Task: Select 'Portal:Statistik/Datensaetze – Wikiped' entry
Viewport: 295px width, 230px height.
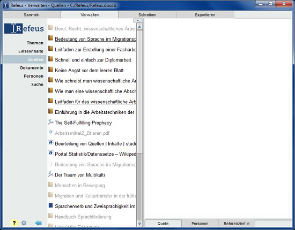Action: coord(95,154)
